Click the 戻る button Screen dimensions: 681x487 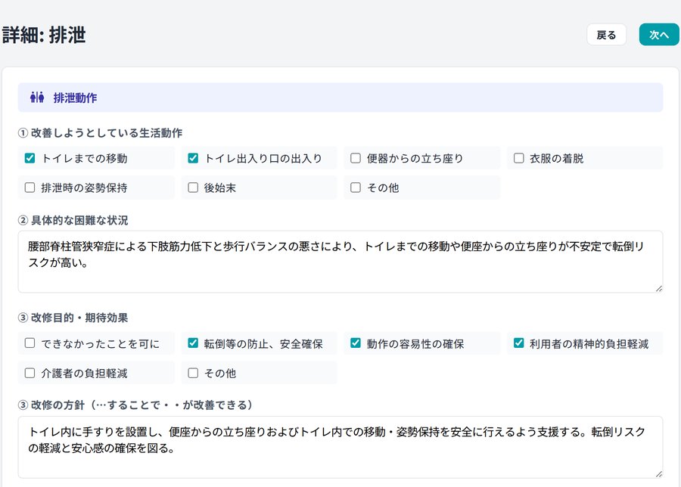pos(606,35)
